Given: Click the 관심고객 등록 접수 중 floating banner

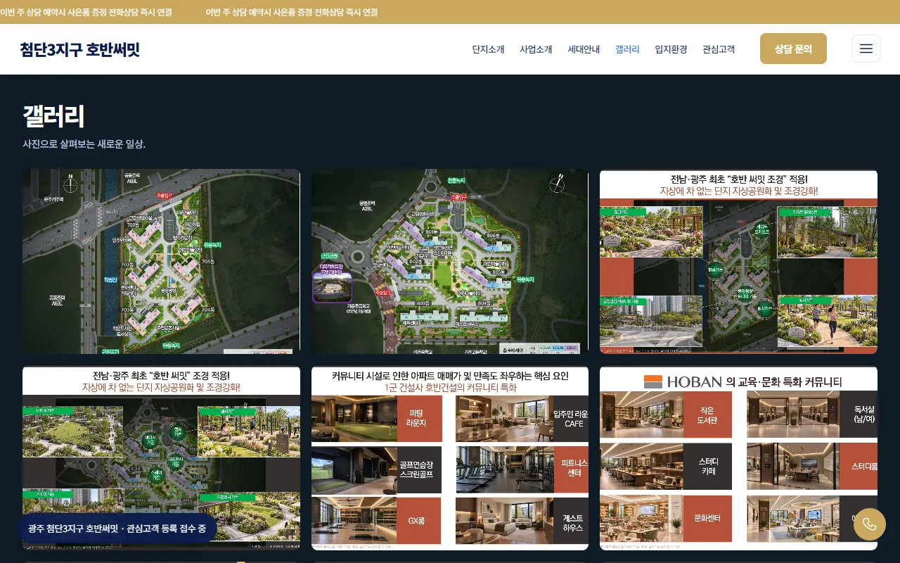Looking at the screenshot, I should pyautogui.click(x=117, y=528).
